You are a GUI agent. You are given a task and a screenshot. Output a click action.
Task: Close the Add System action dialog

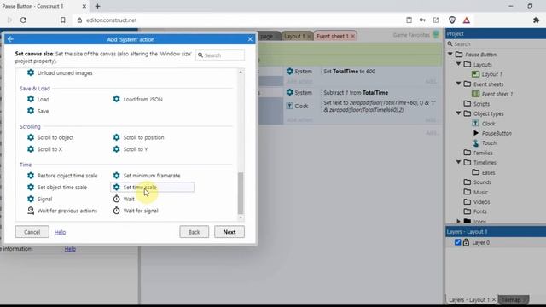point(250,39)
